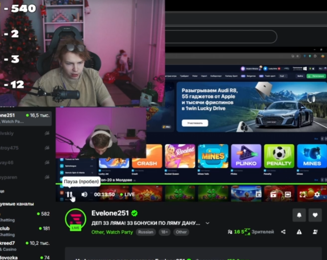The image size is (327, 260).
Task: Open the Evelone251 channel avatar
Action: coord(75,219)
